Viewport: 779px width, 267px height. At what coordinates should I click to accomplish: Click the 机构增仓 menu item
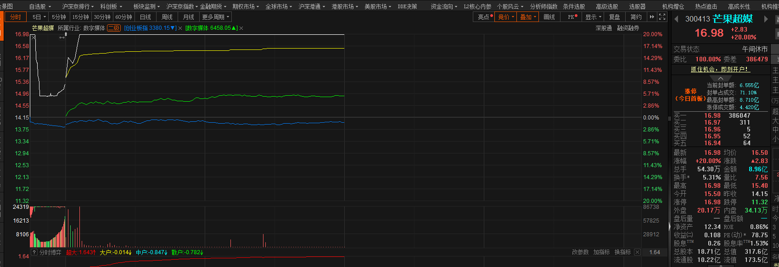tap(673, 6)
